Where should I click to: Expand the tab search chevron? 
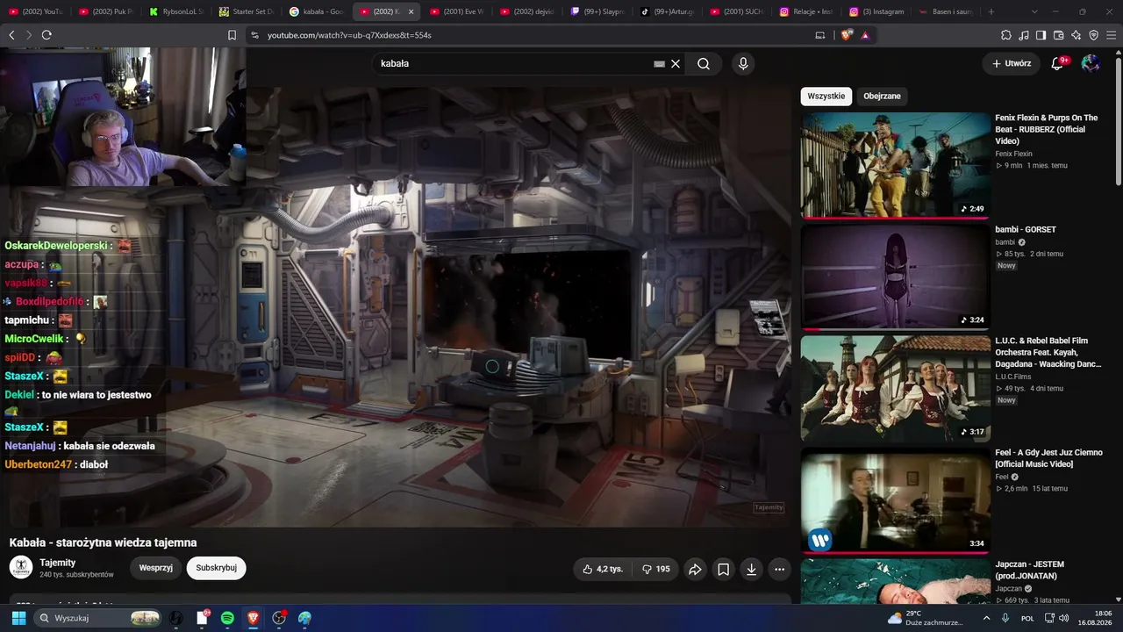click(x=1034, y=11)
